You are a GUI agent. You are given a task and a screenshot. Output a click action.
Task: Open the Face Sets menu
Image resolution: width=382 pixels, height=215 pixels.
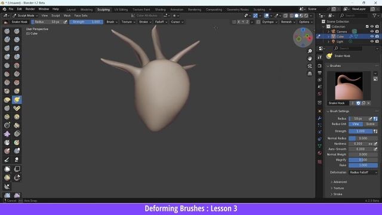[81, 16]
